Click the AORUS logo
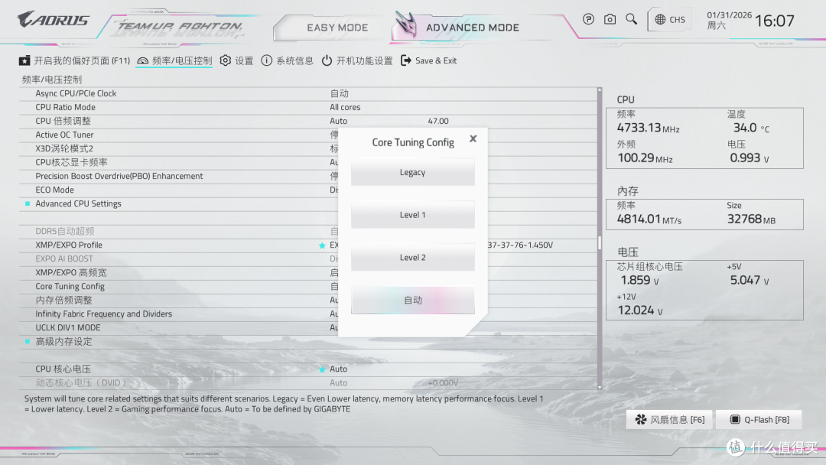The image size is (826, 465). pos(54,19)
